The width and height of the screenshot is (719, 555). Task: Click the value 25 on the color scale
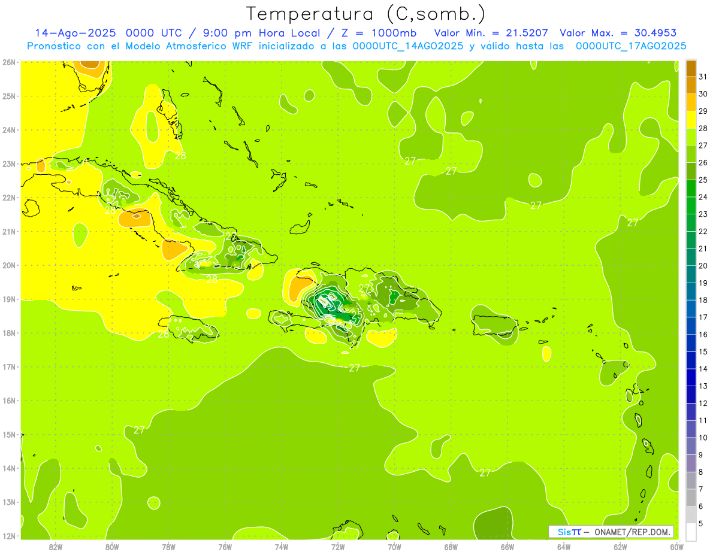coord(703,180)
